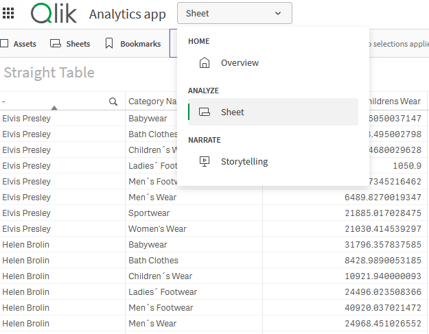The image size is (429, 334).
Task: Click the search icon in first column header
Action: click(x=113, y=102)
